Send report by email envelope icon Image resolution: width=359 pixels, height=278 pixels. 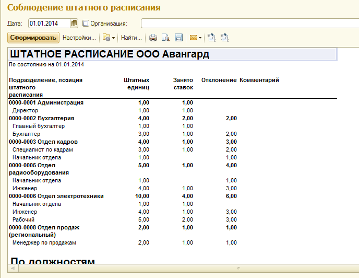194,38
